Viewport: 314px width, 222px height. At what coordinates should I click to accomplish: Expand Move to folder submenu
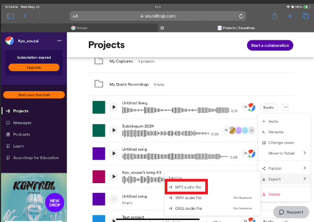coord(284,153)
